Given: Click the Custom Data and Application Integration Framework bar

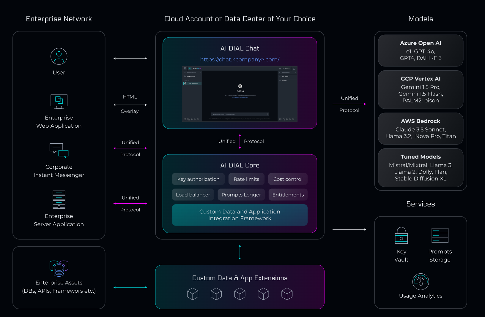Looking at the screenshot, I should (240, 215).
